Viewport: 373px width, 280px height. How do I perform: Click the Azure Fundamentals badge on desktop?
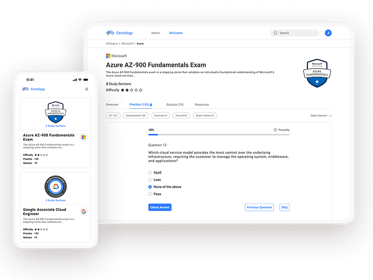click(x=317, y=74)
